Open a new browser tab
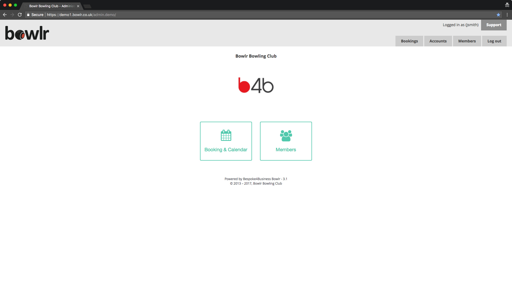Viewport: 512px width, 282px height. point(87,6)
